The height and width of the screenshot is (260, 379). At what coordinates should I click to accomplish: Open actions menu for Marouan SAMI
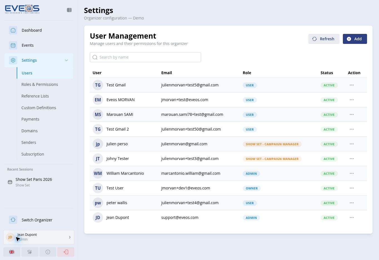(352, 114)
